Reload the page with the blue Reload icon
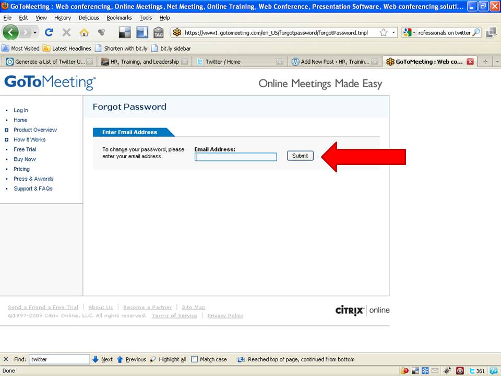The height and width of the screenshot is (376, 501). point(49,32)
